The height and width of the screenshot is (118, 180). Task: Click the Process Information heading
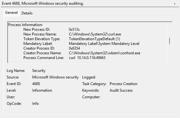click(25, 25)
